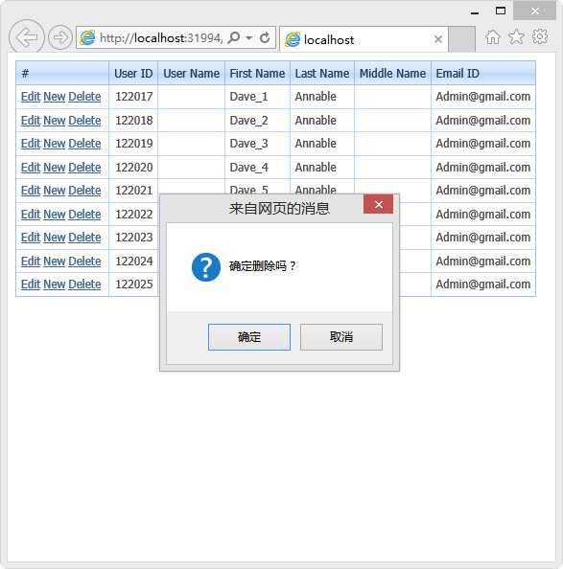Viewport: 563px width, 569px height.
Task: Click the 确定删除吗？ message text
Action: [x=262, y=266]
